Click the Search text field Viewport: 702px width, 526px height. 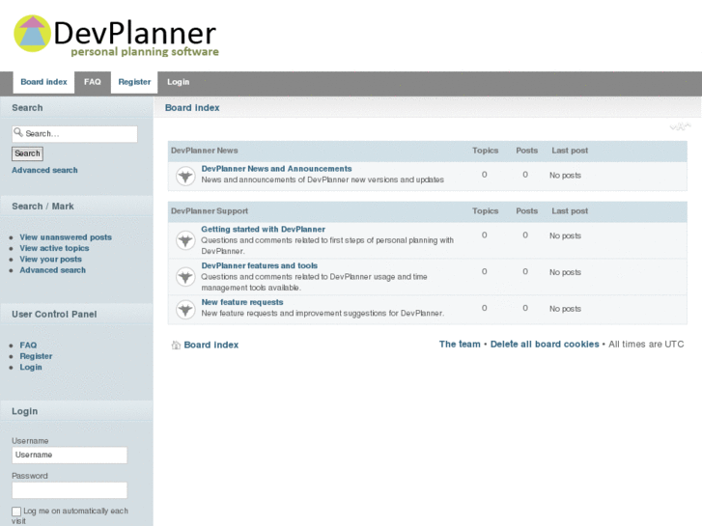tap(74, 134)
